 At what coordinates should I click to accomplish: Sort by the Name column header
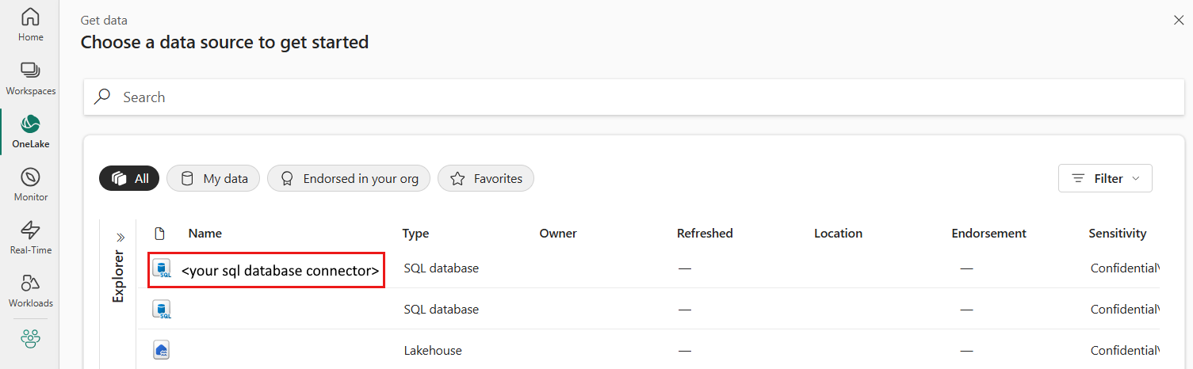pos(205,234)
